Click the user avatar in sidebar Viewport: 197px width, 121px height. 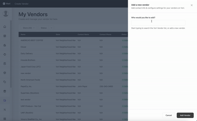pos(6,13)
